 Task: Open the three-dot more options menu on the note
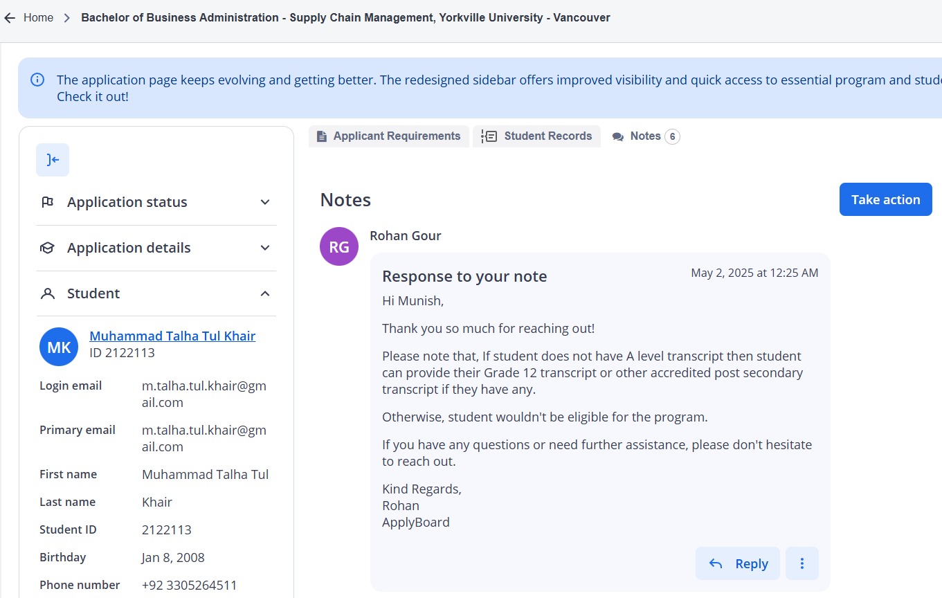802,563
